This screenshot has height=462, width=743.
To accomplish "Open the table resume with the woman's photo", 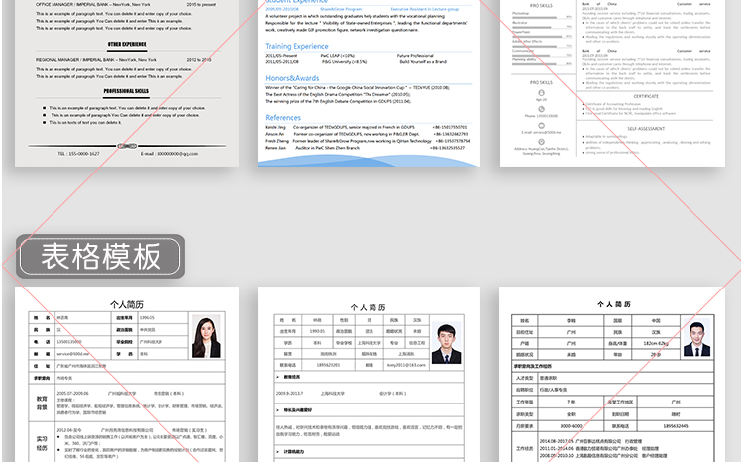I will pyautogui.click(x=127, y=374).
